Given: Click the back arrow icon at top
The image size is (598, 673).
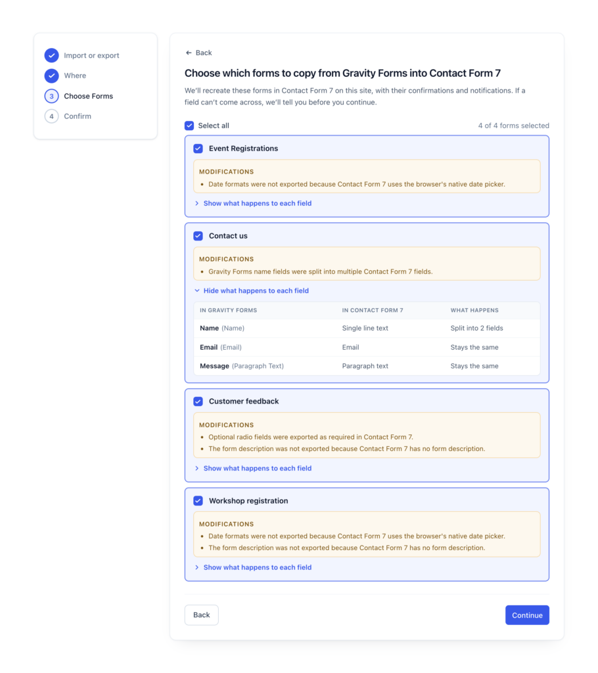Looking at the screenshot, I should 189,53.
